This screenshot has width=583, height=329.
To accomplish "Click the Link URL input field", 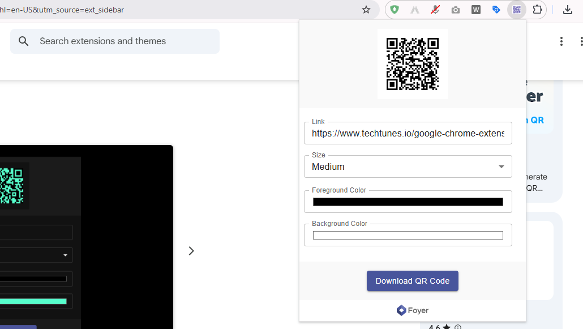I will coord(408,133).
